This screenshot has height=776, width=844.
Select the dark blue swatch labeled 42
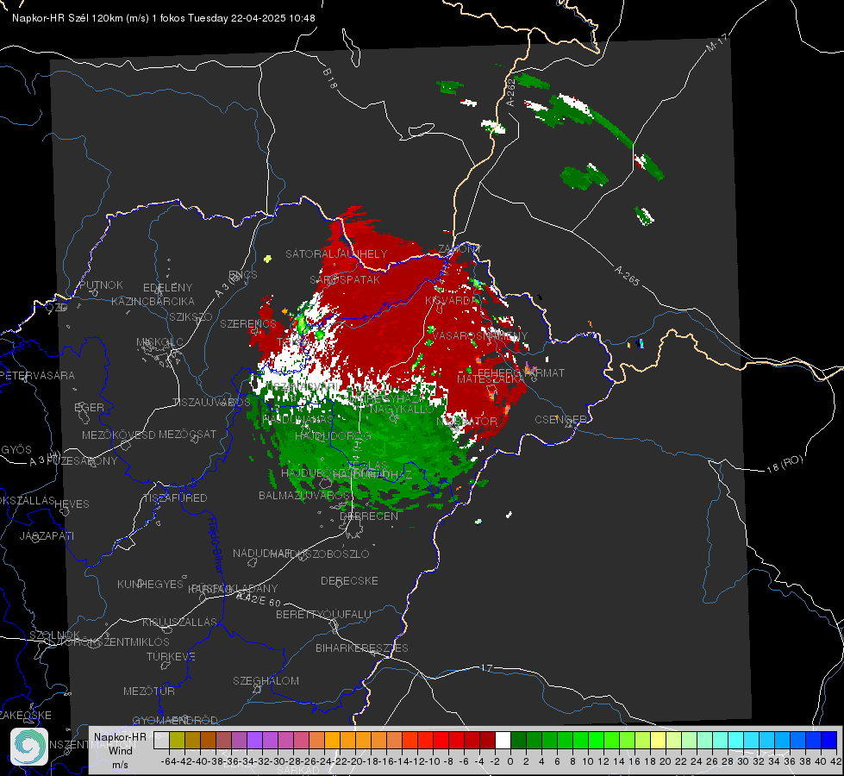(829, 740)
